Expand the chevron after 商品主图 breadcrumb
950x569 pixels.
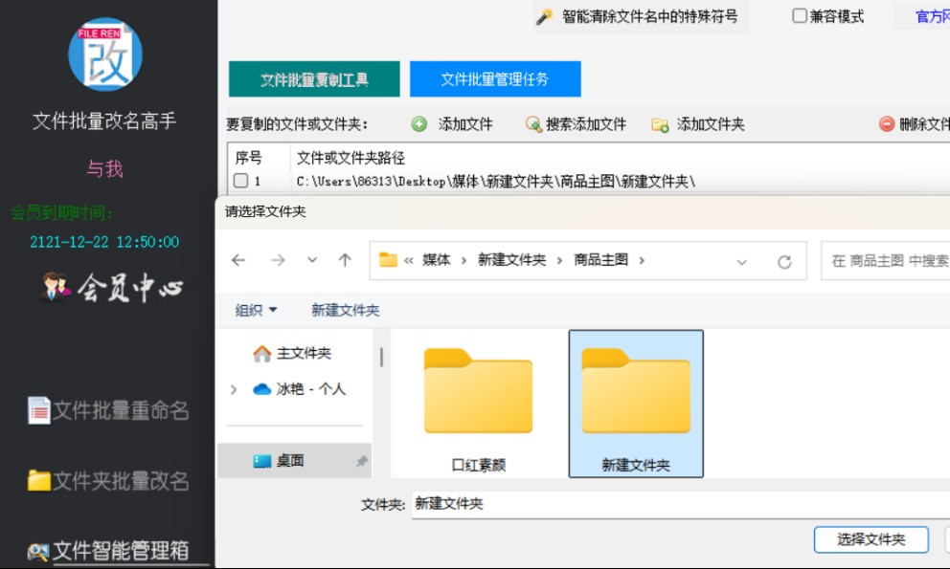[x=642, y=260]
